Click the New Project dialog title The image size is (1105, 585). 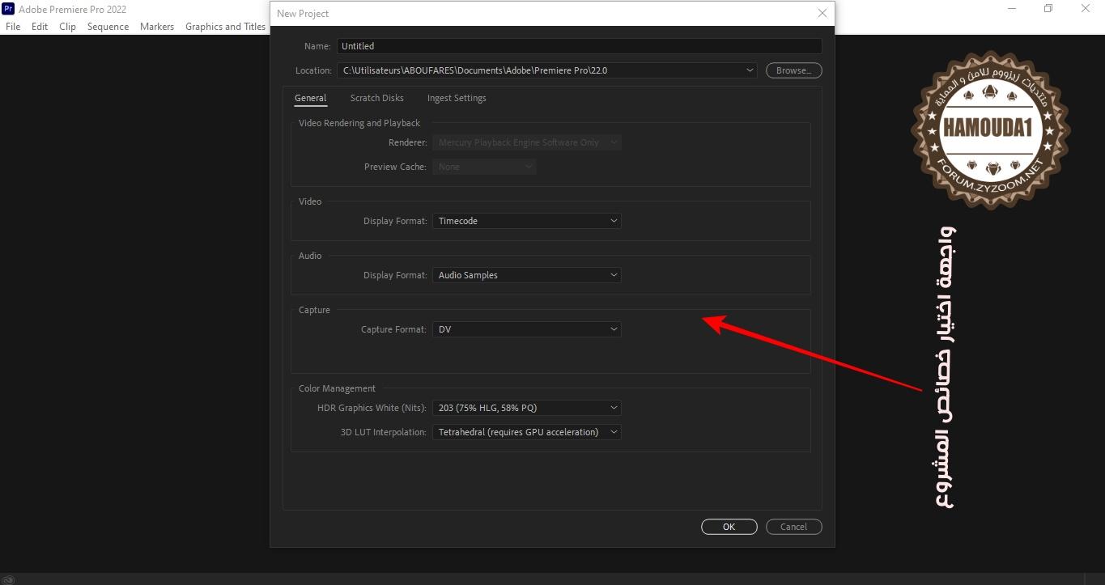coord(303,14)
